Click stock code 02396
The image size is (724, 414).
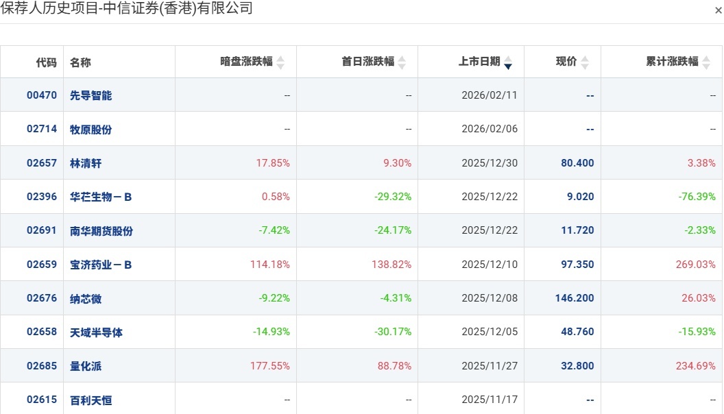point(42,197)
